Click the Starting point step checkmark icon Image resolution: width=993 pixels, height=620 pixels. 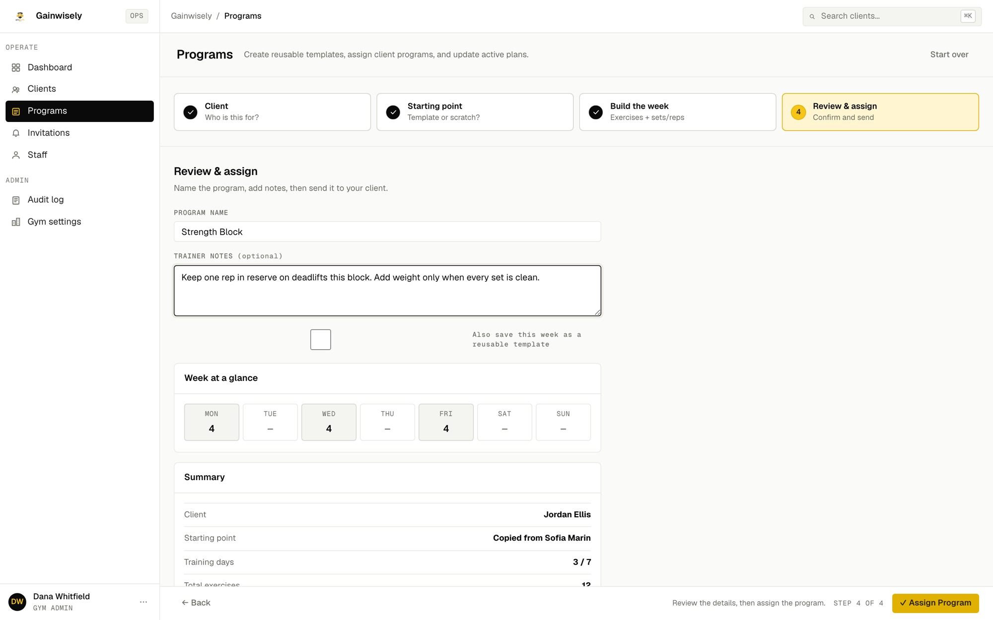pyautogui.click(x=393, y=112)
